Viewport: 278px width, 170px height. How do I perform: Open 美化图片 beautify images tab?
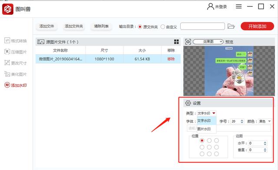coord(16,74)
